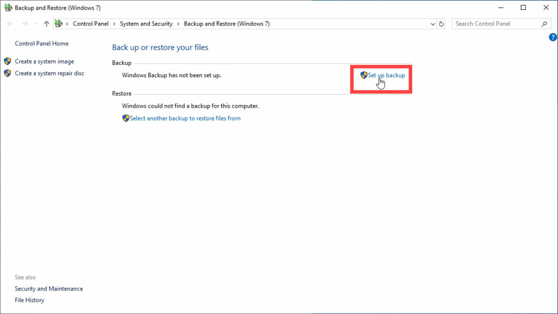
Task: Click the Back navigation arrow
Action: [x=10, y=24]
